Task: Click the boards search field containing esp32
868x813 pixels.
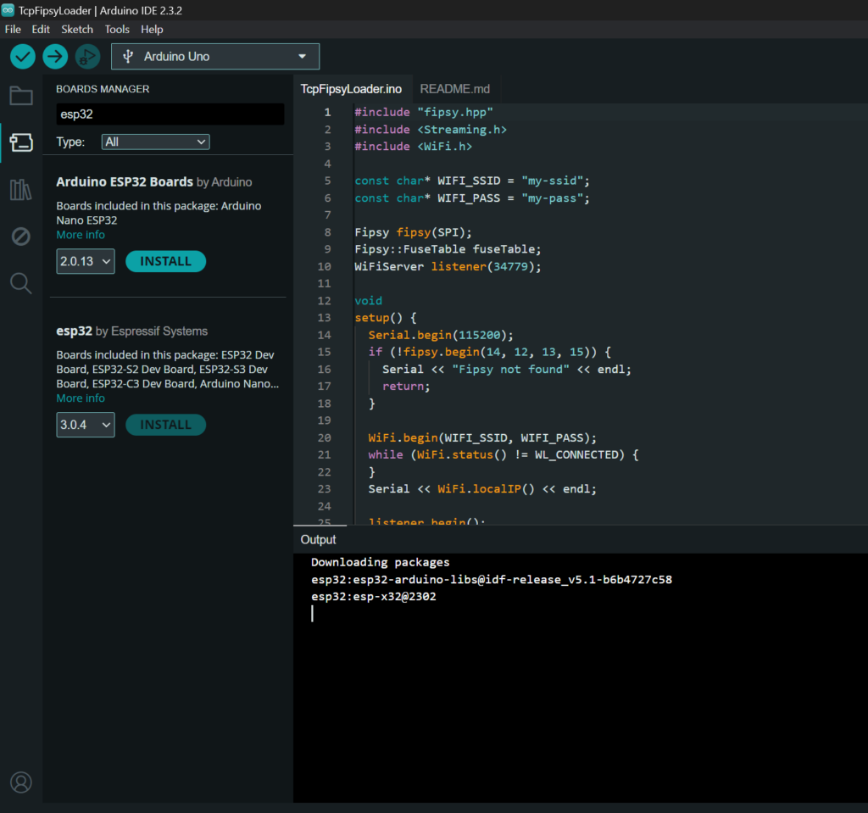Action: pyautogui.click(x=170, y=114)
